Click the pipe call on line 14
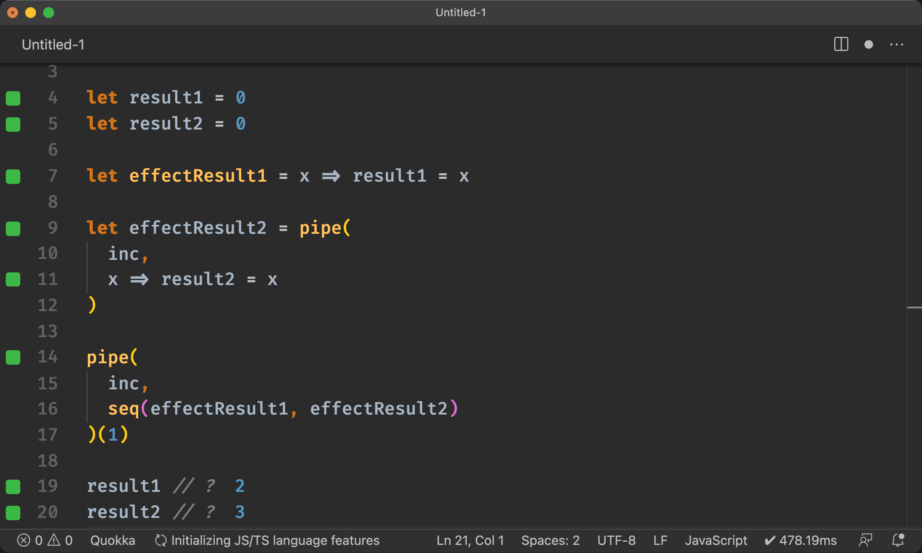Viewport: 922px width, 553px height. pyautogui.click(x=108, y=357)
